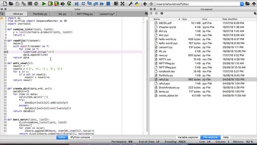The image size is (257, 145).
Task: Open the list-style outline toolbar icon
Action: (x=30, y=4)
